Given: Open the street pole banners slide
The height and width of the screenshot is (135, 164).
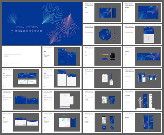Looking at the screenshot, I should [143, 78].
